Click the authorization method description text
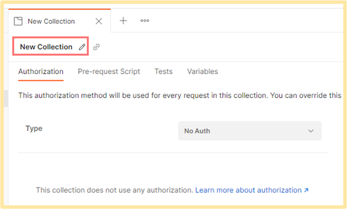The image size is (347, 209). [180, 95]
